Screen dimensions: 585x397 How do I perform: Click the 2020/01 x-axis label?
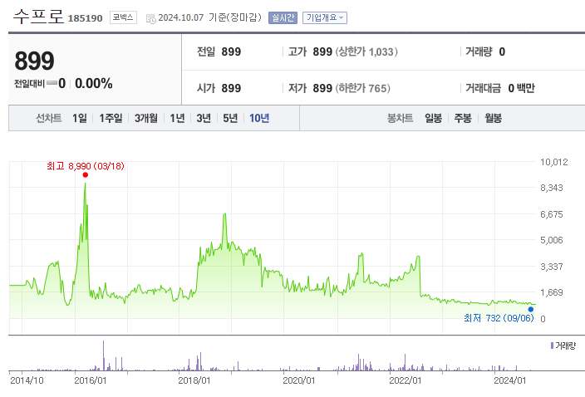299,380
